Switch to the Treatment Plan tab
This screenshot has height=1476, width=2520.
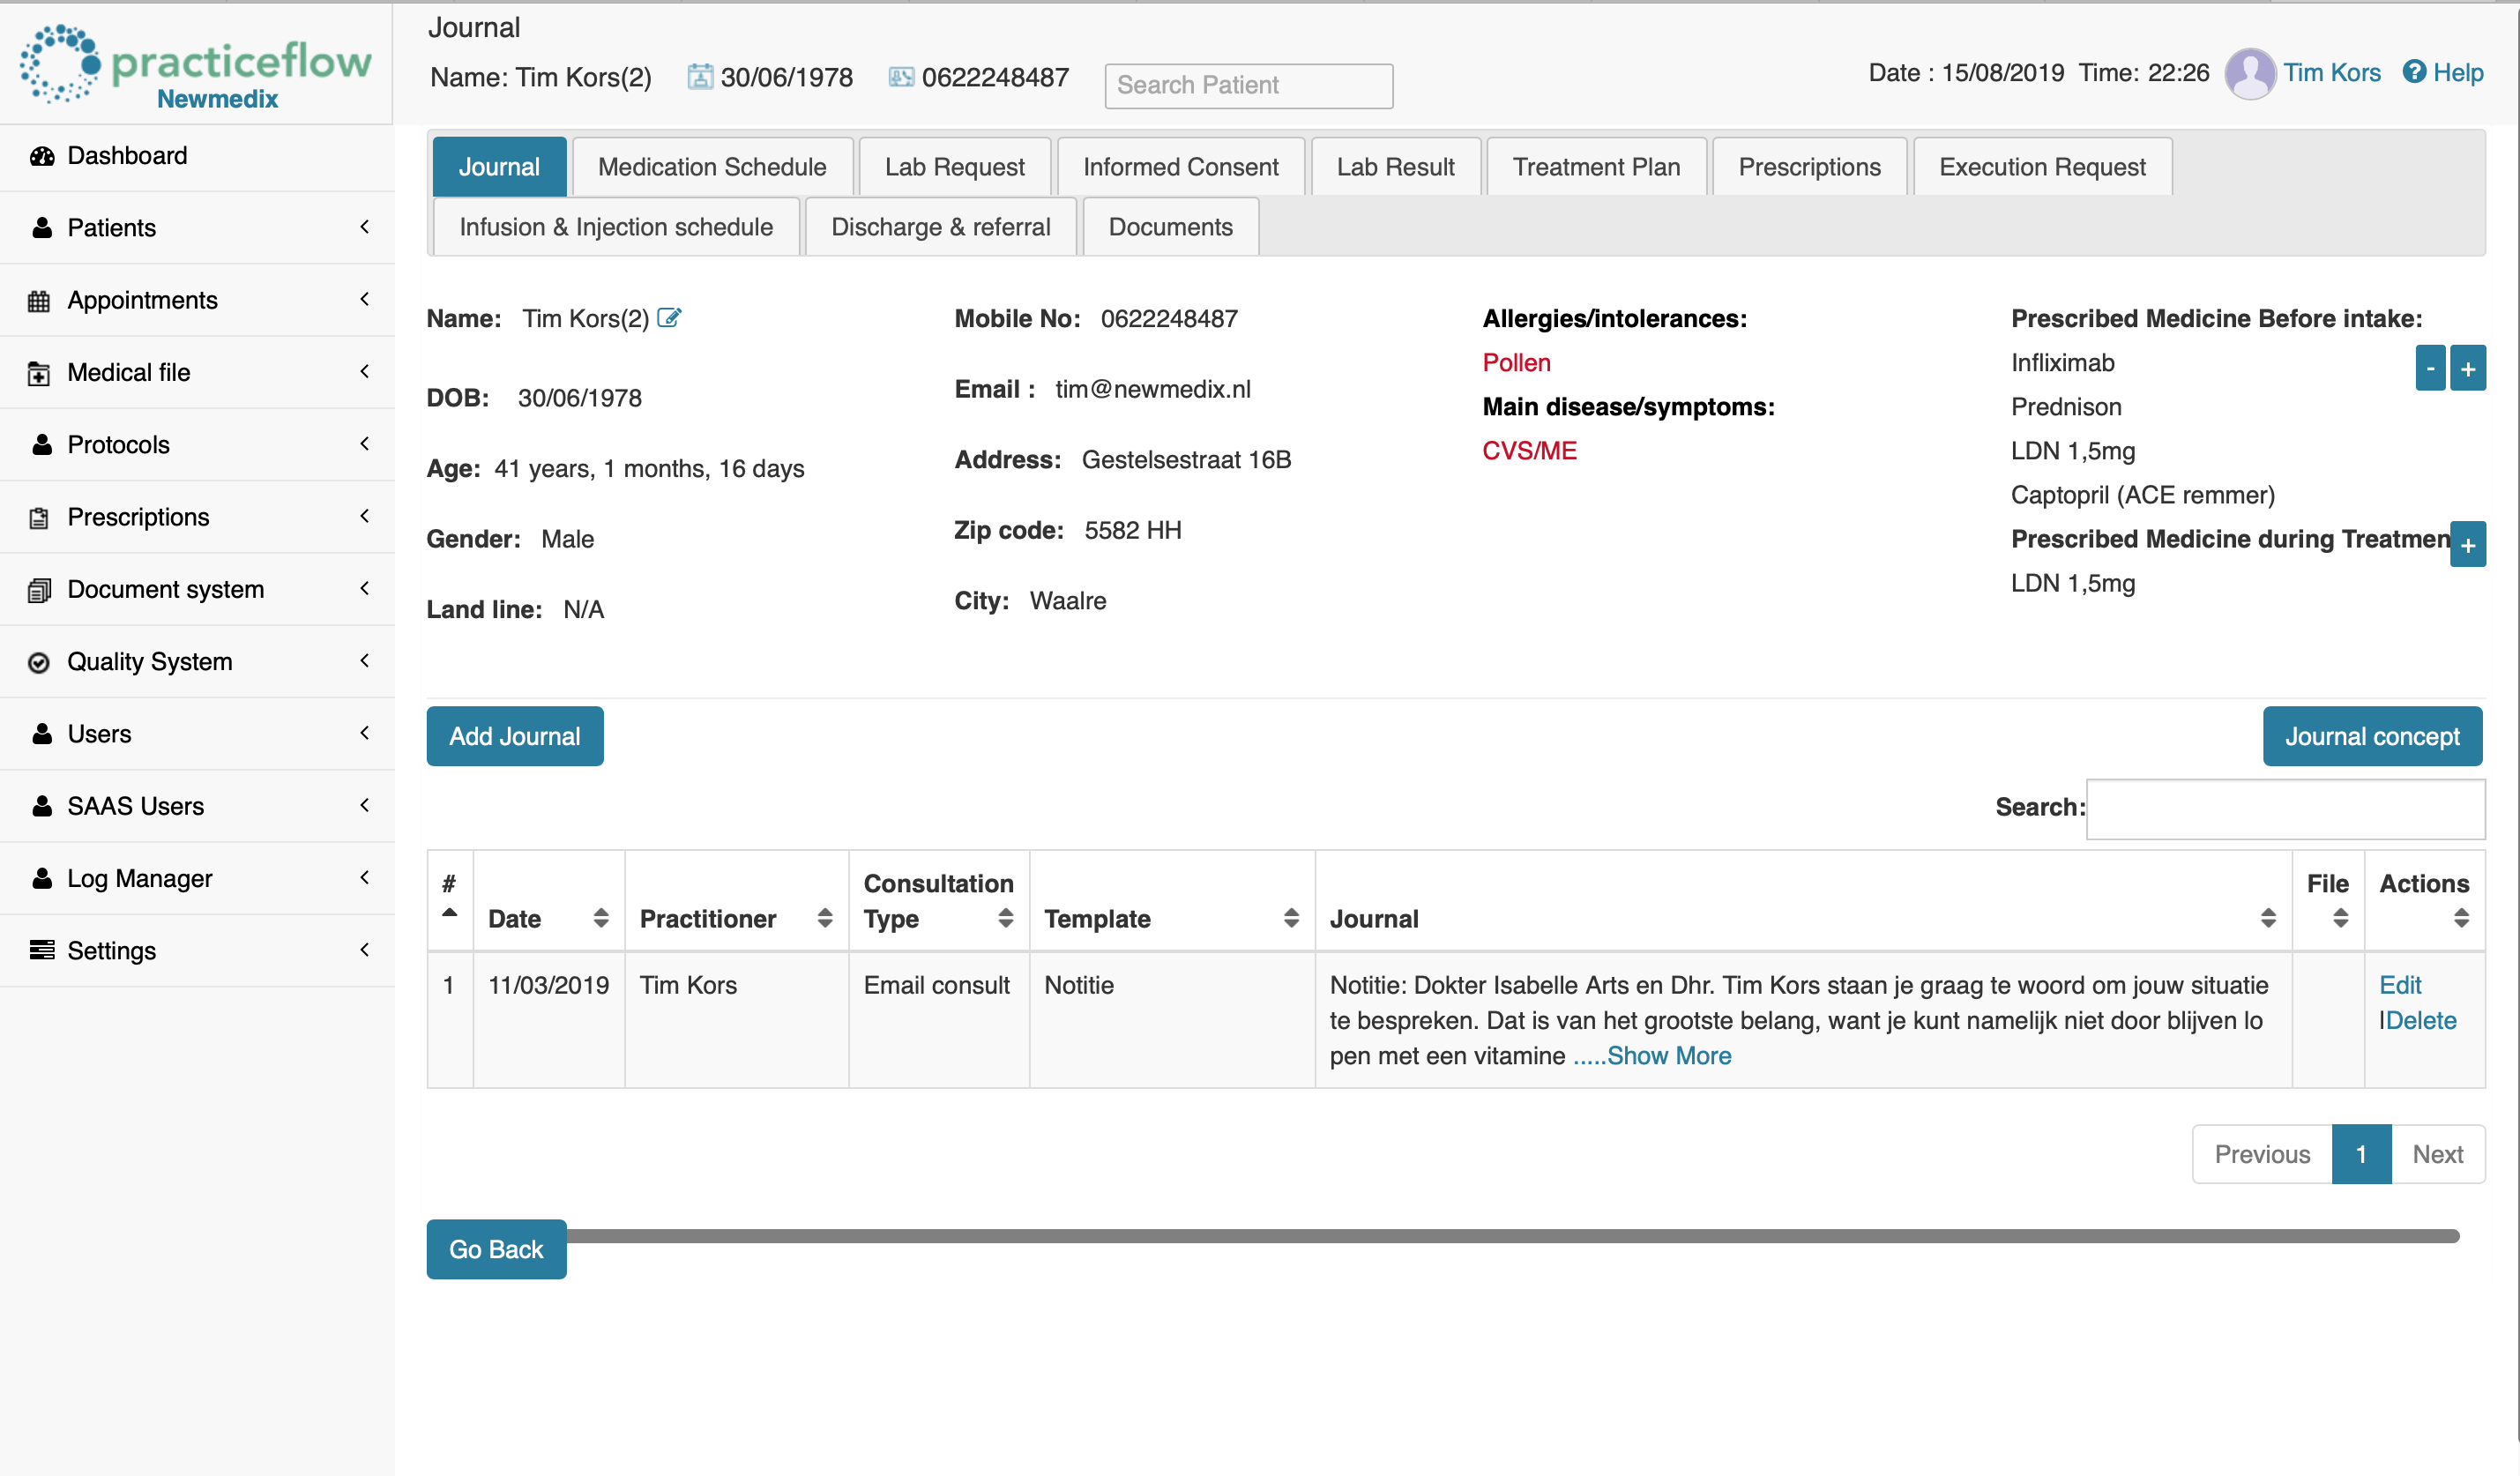1596,167
